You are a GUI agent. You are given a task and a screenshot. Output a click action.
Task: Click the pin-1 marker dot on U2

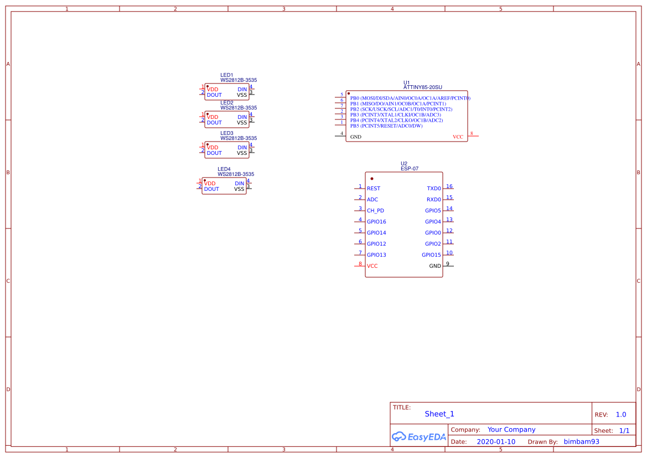pos(371,178)
